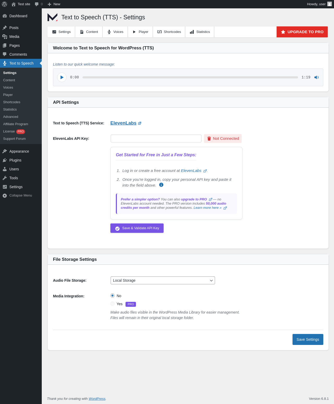Open Content submenu item
The height and width of the screenshot is (404, 334).
[x=21, y=80]
